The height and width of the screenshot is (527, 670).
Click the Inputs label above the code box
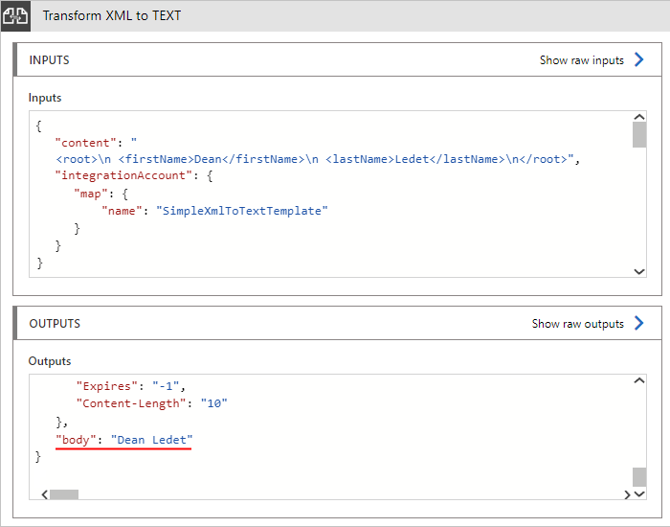(45, 98)
